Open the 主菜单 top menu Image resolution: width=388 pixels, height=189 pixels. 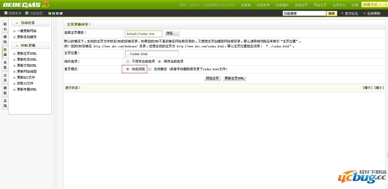(x=246, y=5)
